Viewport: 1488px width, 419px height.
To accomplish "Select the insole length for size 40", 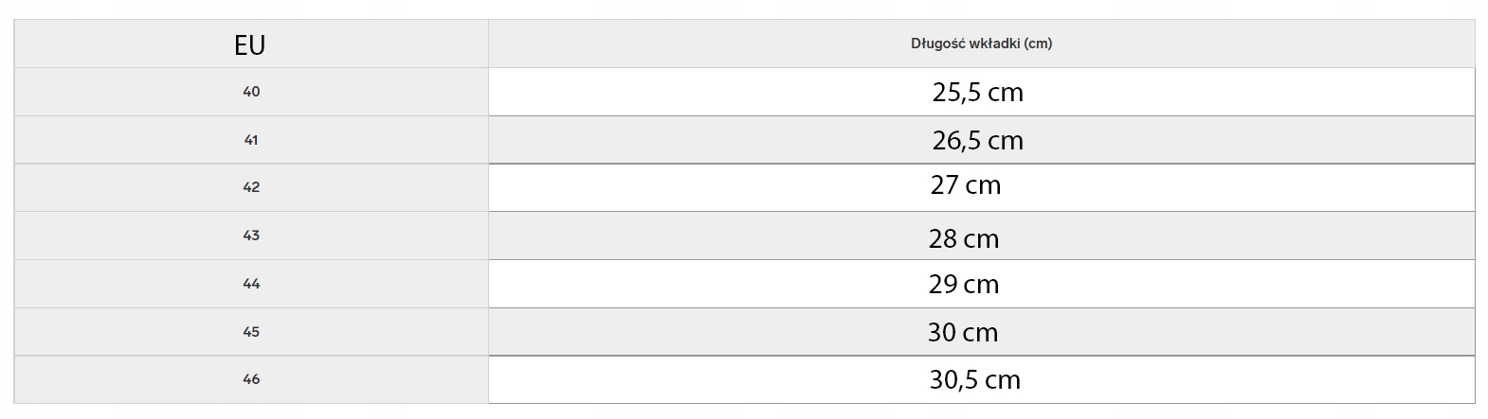I will (977, 93).
